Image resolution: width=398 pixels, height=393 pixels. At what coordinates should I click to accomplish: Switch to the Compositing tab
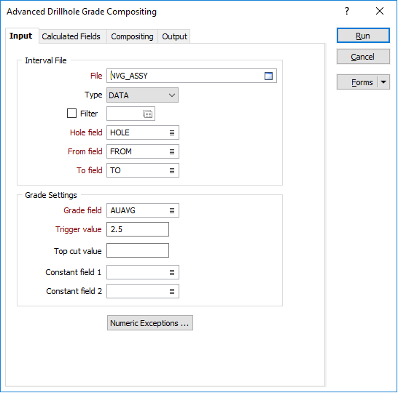132,36
